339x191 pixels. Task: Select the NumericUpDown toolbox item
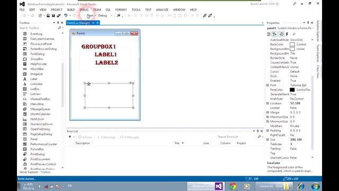[41, 124]
